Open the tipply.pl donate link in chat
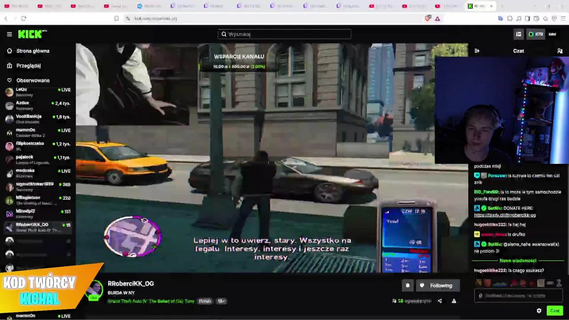Screen dimensions: 569x320 [x=505, y=215]
